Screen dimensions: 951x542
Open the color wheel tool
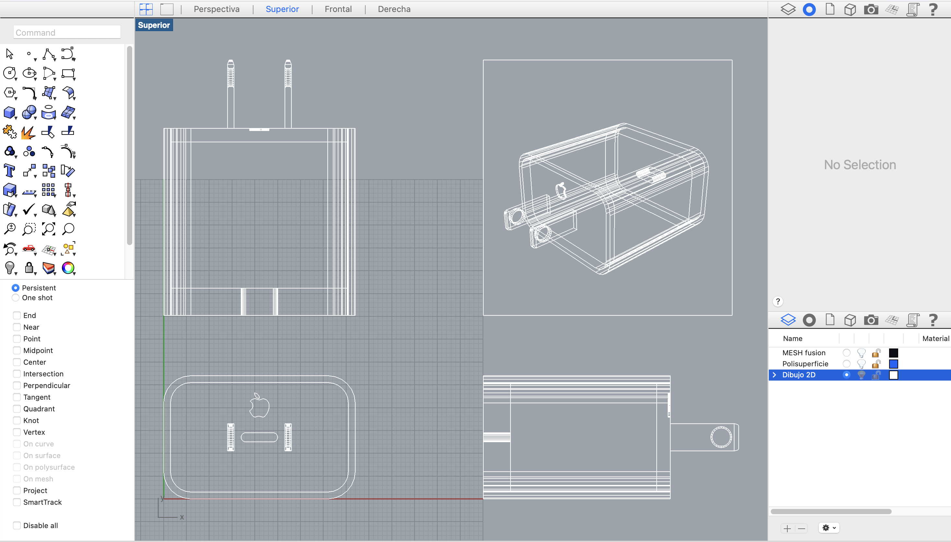click(68, 268)
